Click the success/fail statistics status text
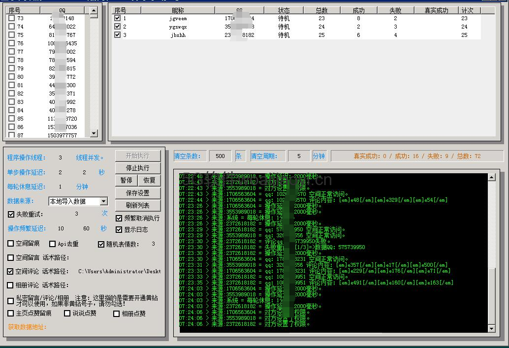The image size is (509, 348). [x=417, y=156]
